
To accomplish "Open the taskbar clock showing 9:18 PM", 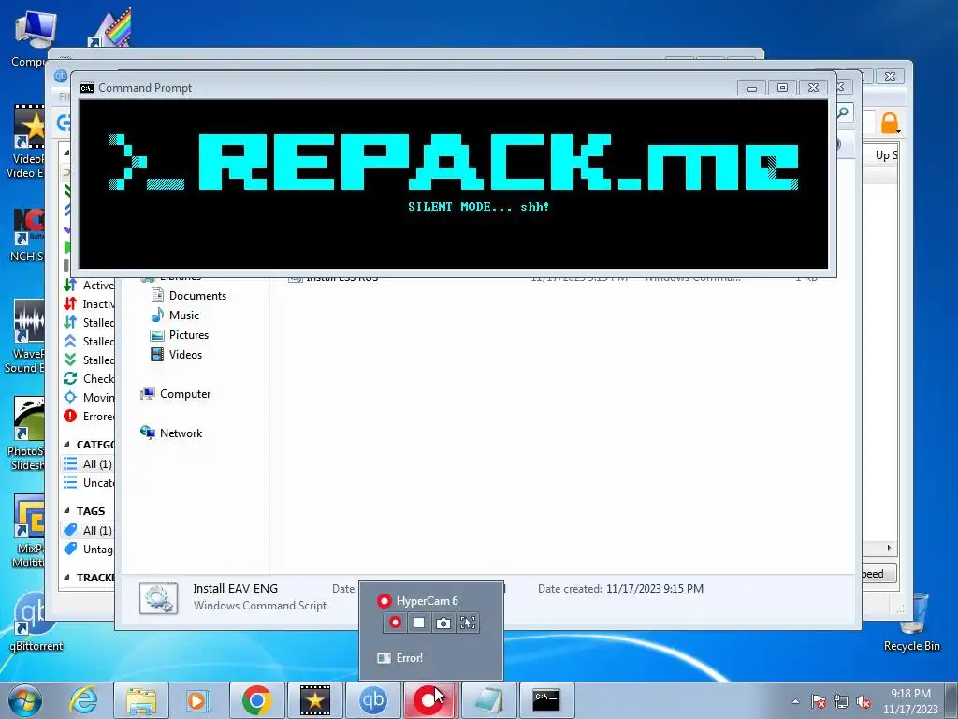I will pos(910,701).
